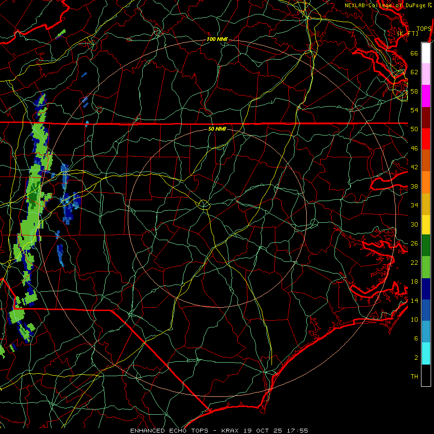The image size is (434, 434).
Task: Click the maroon legend swatch
Action: coord(426,118)
